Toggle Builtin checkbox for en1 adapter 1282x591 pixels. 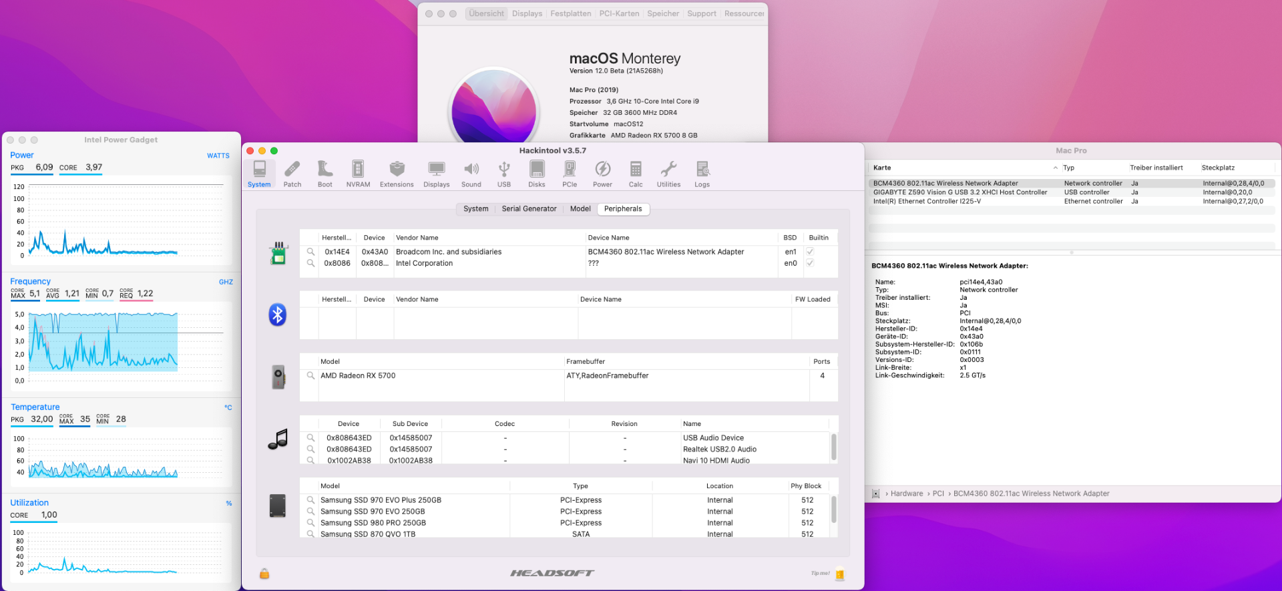click(810, 252)
